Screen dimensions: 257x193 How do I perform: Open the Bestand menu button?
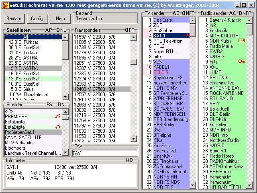[x=14, y=18]
